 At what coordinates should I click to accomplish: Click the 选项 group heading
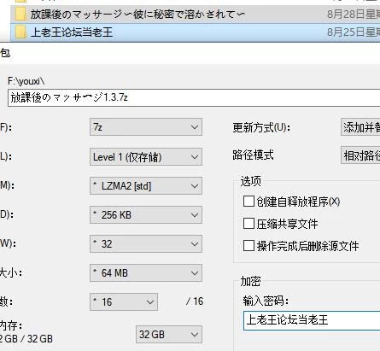click(x=251, y=181)
